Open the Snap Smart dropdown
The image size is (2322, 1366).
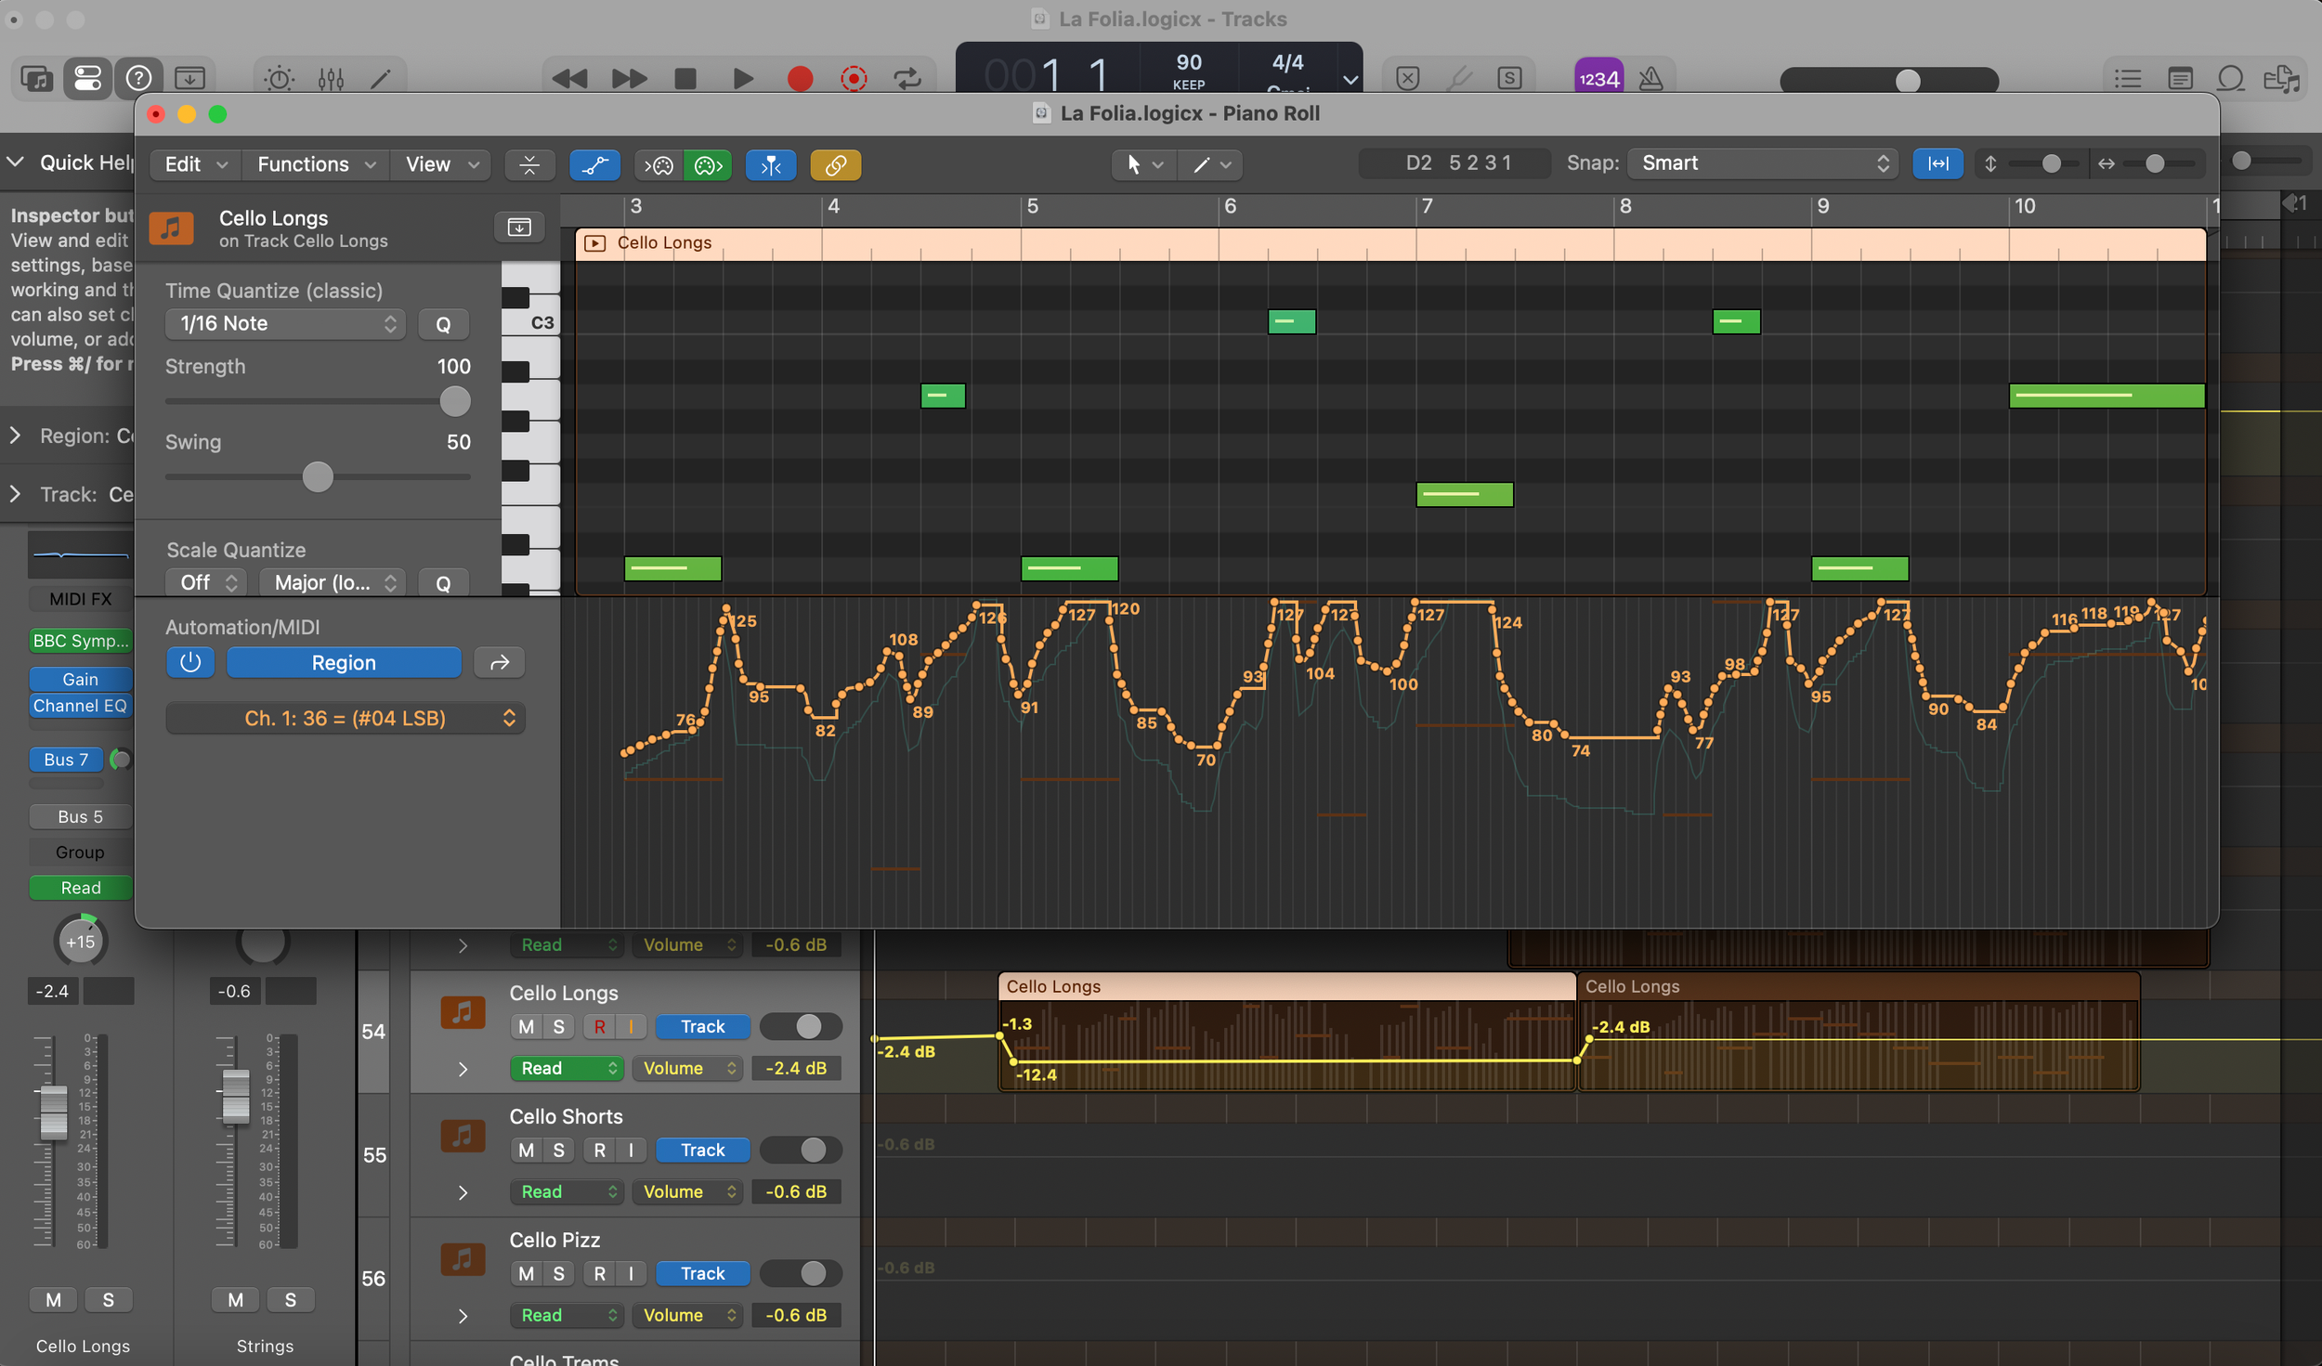1762,163
